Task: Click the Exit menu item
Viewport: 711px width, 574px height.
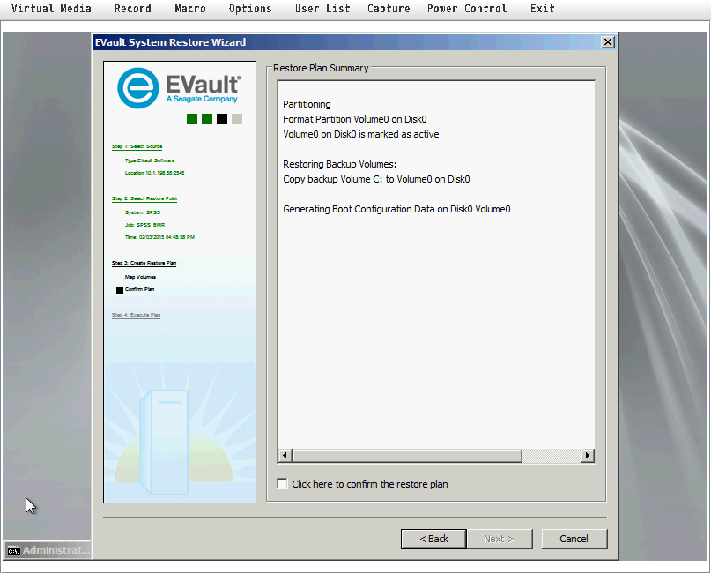Action: pos(543,9)
